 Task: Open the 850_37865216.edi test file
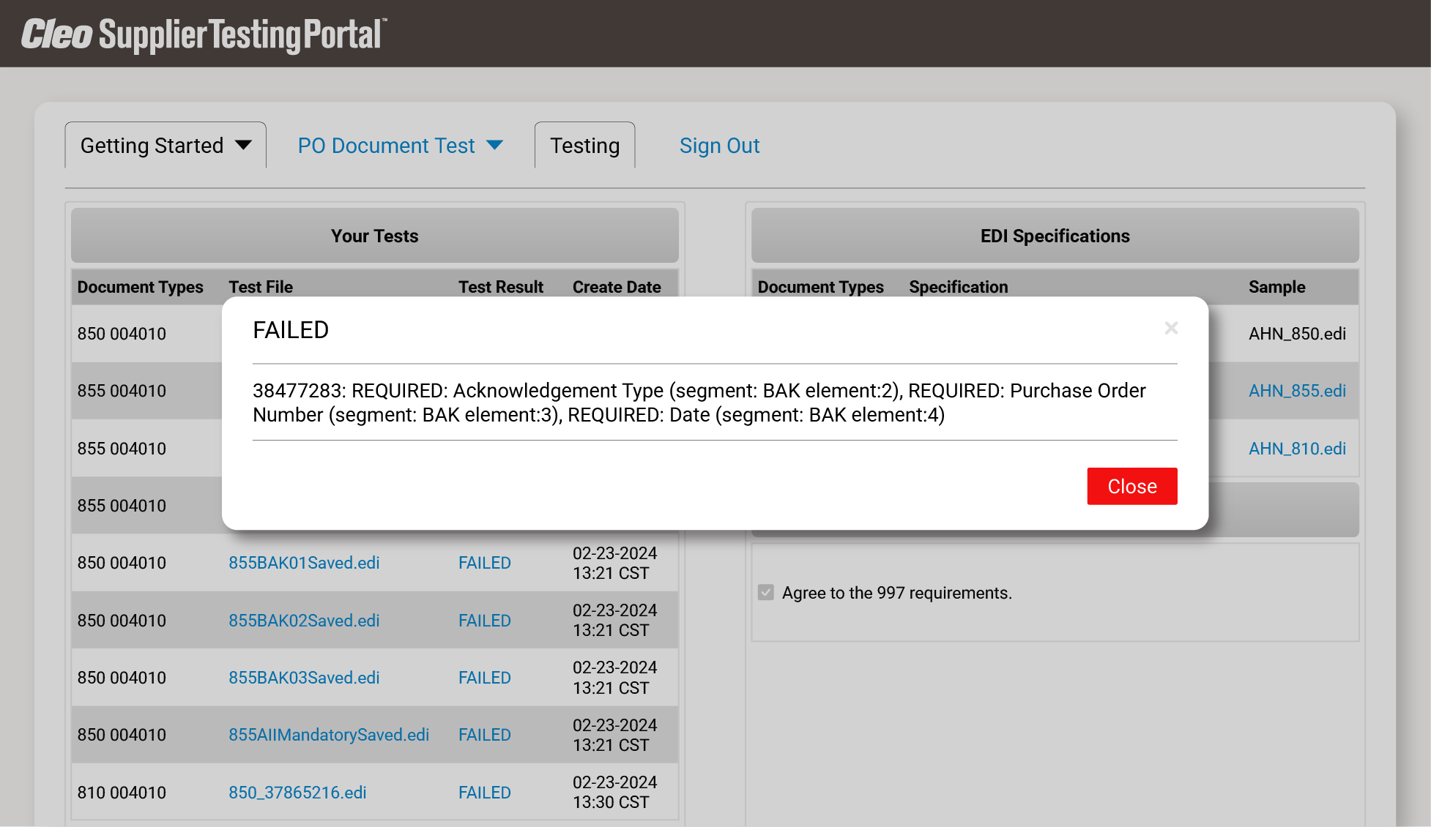(x=297, y=792)
